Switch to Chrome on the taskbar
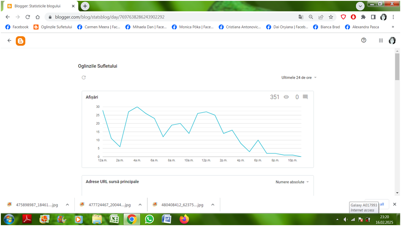The height and width of the screenshot is (226, 401). (x=132, y=219)
